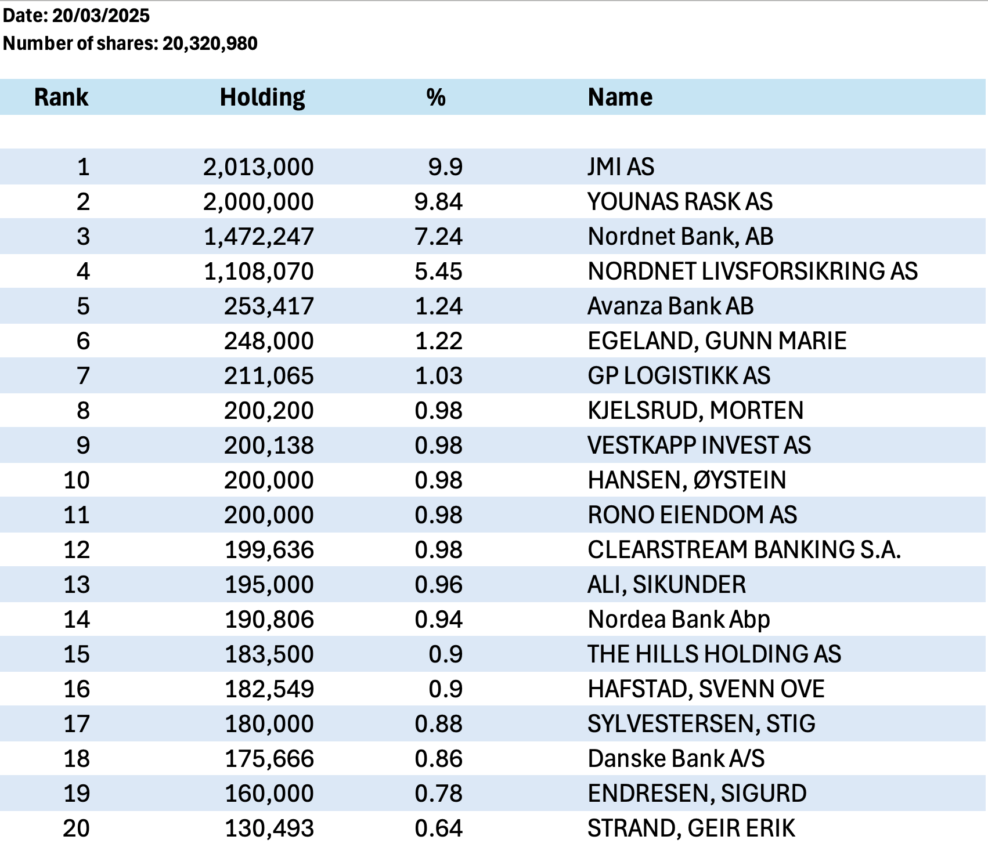Click the name Danske Bank A/S

pyautogui.click(x=676, y=759)
